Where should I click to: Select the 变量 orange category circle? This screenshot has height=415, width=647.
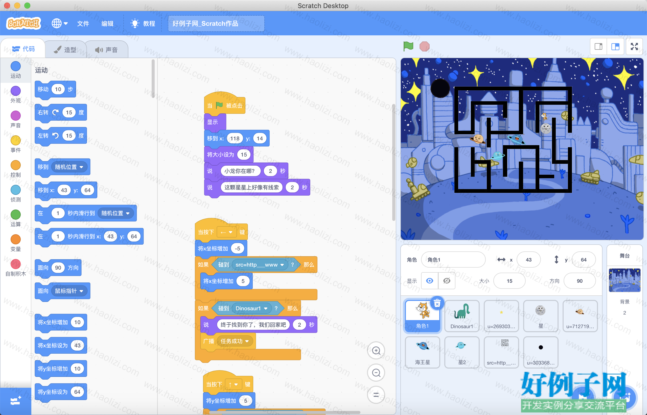point(15,239)
